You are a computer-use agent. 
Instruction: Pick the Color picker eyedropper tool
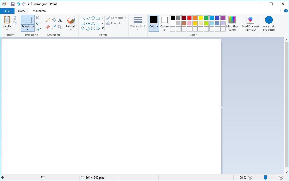(54, 27)
